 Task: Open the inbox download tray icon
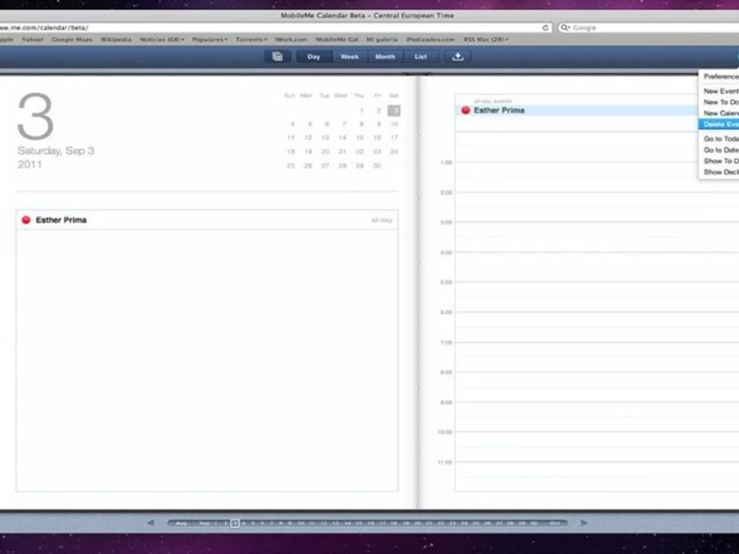[x=457, y=56]
